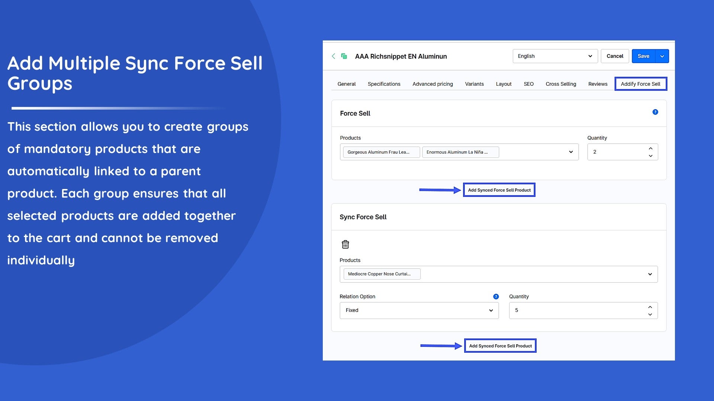Click the blue Save button

643,56
